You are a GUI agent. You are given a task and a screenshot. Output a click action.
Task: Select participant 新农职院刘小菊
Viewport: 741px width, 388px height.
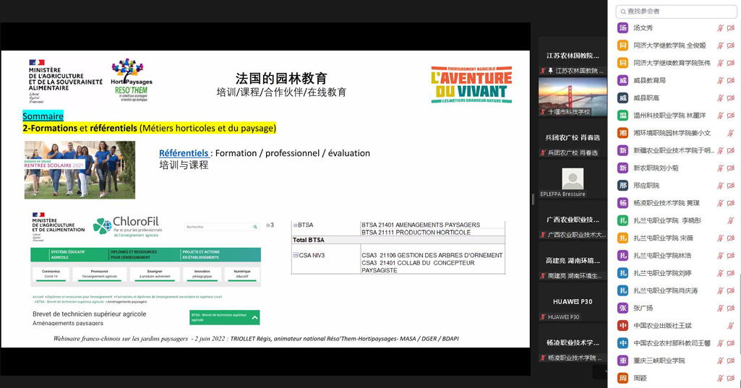(x=676, y=168)
